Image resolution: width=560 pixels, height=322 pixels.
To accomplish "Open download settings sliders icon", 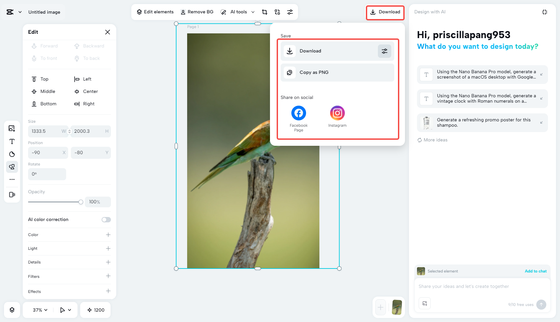I will [385, 51].
